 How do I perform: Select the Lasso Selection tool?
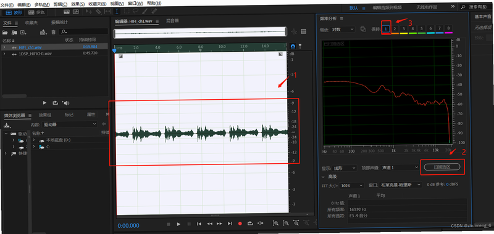pyautogui.click(x=135, y=11)
